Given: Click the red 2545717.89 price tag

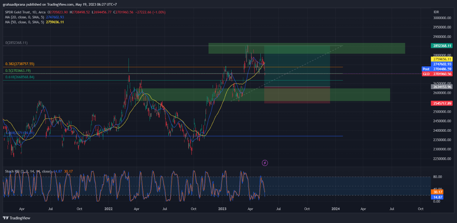Looking at the screenshot, I should point(442,103).
